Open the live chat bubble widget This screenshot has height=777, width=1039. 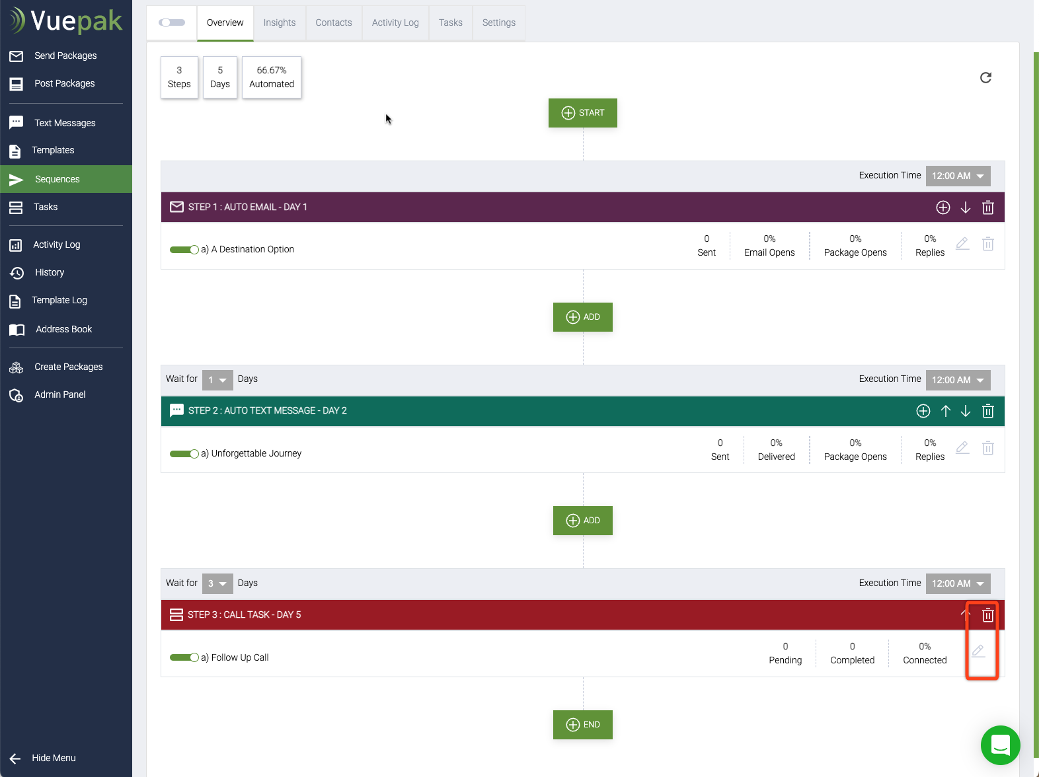point(1000,745)
